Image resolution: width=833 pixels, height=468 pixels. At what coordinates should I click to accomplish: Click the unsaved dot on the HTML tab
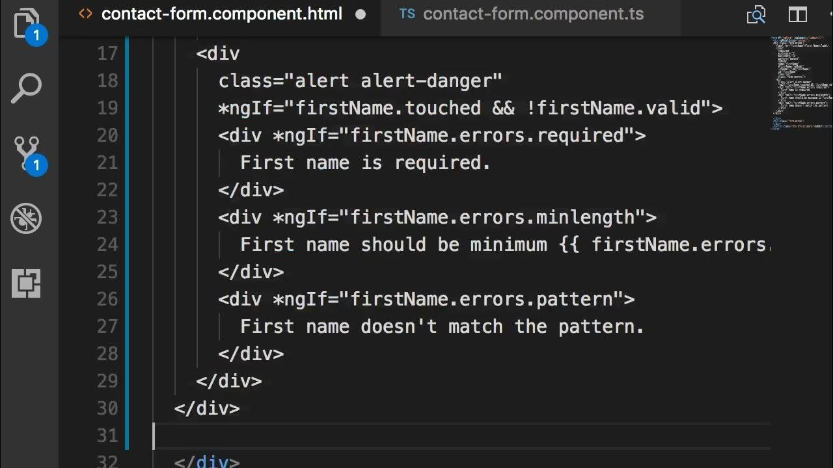click(x=361, y=14)
